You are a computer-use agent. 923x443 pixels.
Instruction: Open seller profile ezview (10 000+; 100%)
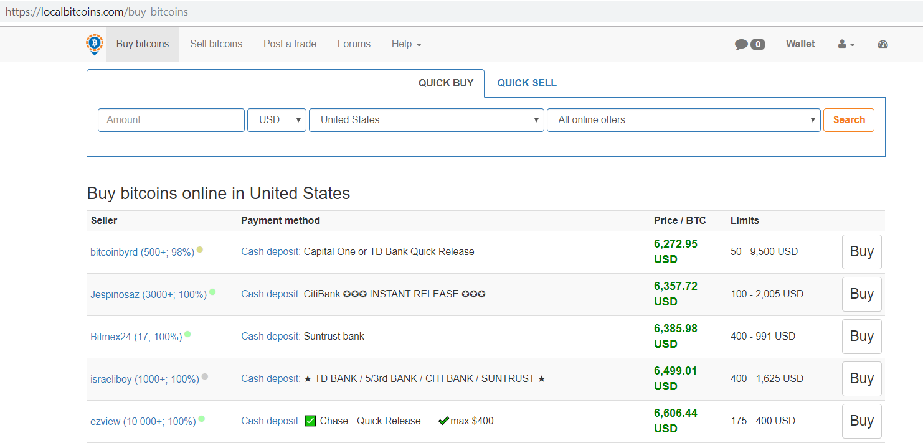143,421
